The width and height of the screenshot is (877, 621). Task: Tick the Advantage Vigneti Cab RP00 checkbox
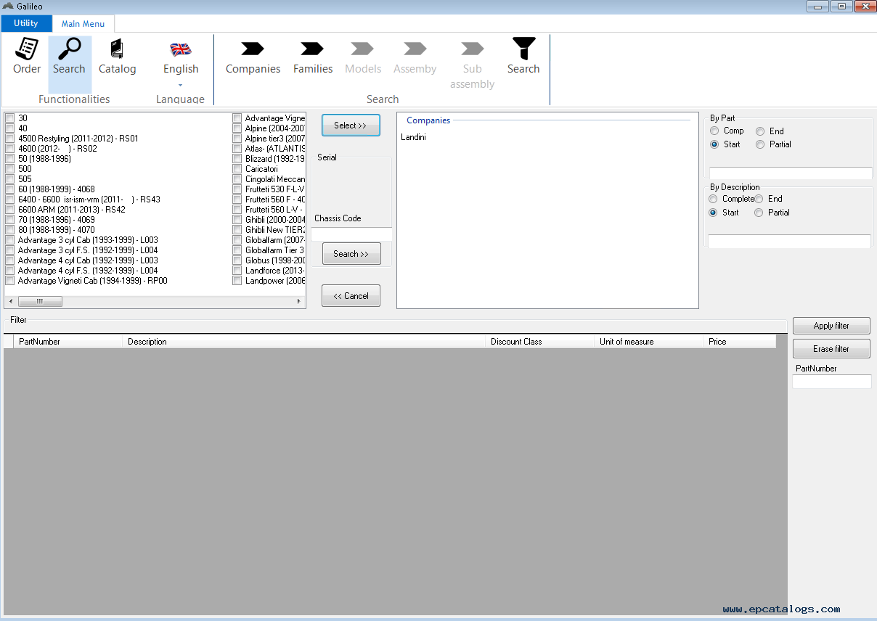[x=10, y=281]
